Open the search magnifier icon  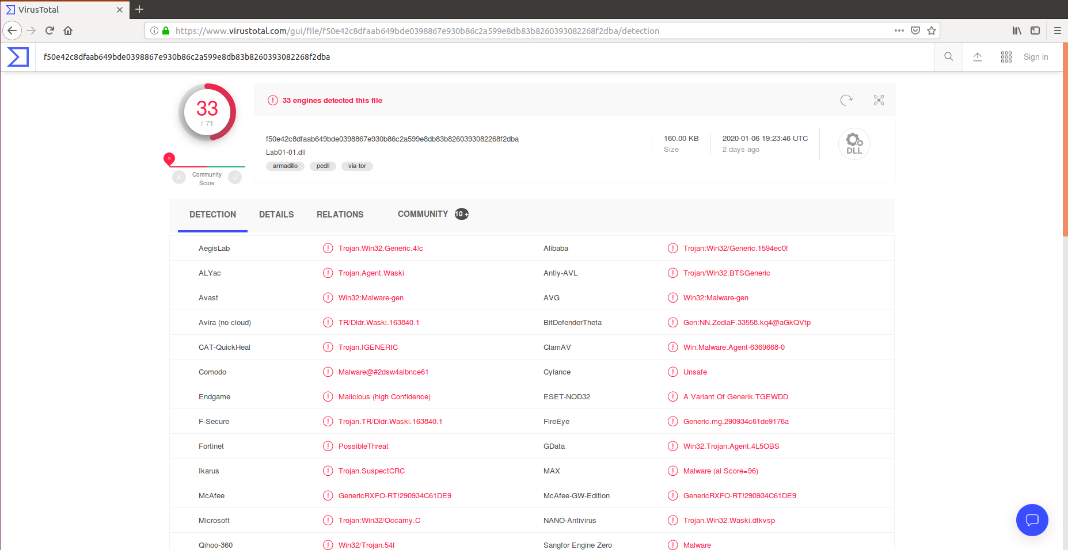(x=949, y=56)
